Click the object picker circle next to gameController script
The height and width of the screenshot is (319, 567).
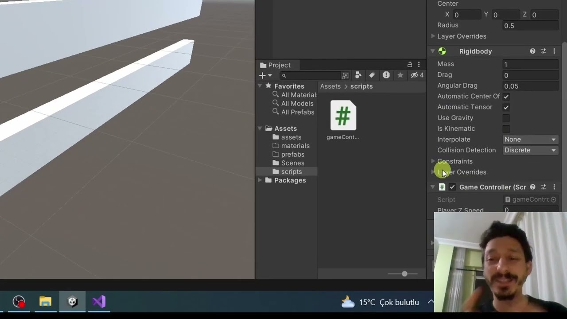553,199
